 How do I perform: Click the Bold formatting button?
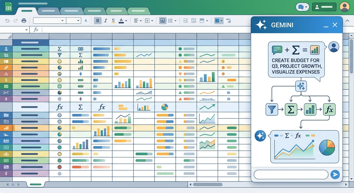[98, 21]
